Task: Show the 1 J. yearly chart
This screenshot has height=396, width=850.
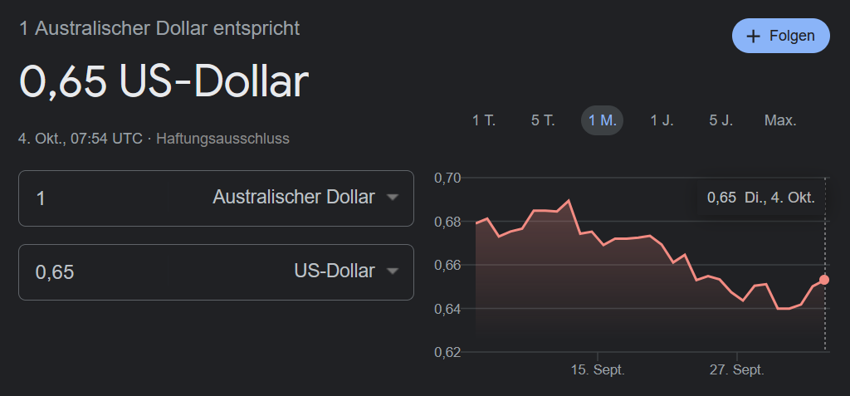Action: pyautogui.click(x=662, y=120)
